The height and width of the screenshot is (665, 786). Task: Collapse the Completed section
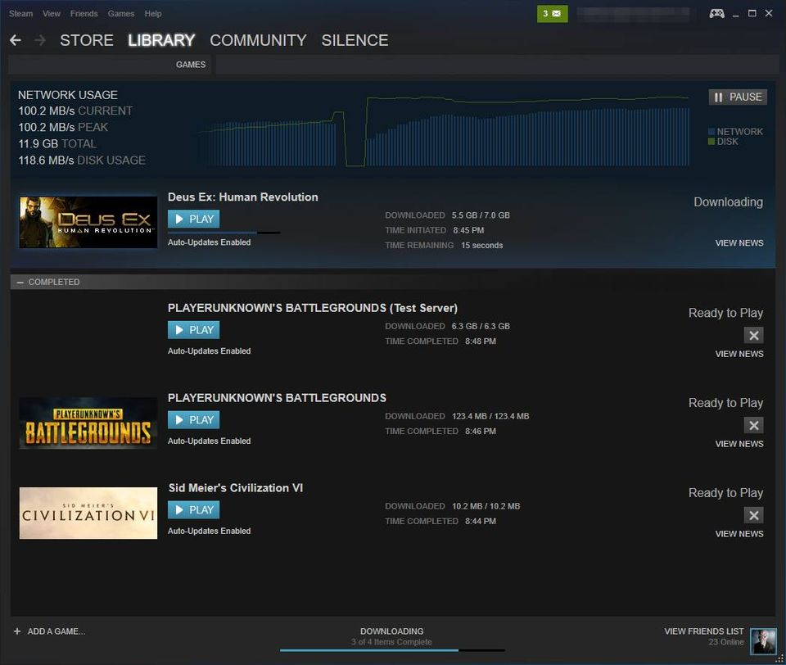pyautogui.click(x=20, y=282)
